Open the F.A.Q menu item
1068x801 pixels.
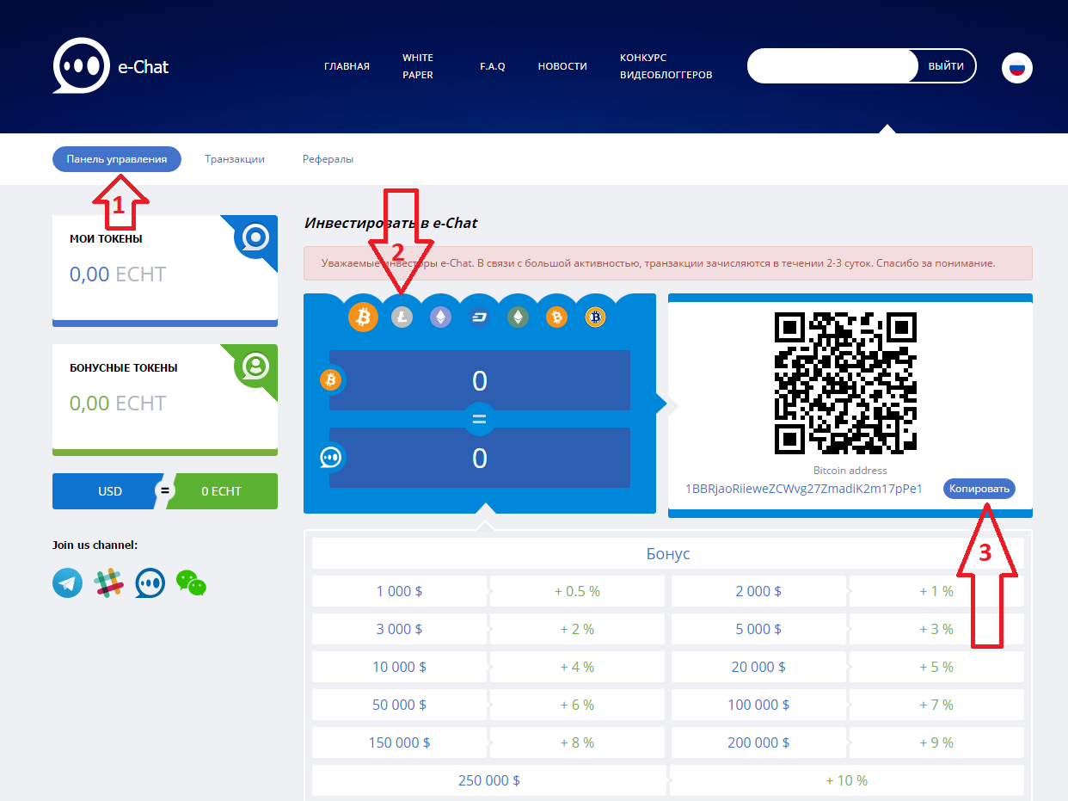pos(493,66)
